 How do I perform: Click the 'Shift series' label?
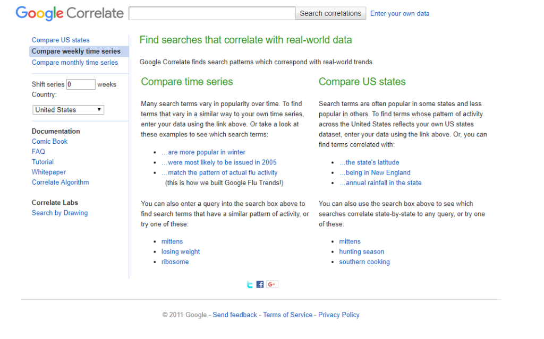pyautogui.click(x=48, y=84)
